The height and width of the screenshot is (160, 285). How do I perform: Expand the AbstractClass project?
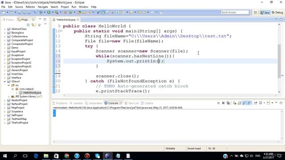pyautogui.click(x=5, y=29)
